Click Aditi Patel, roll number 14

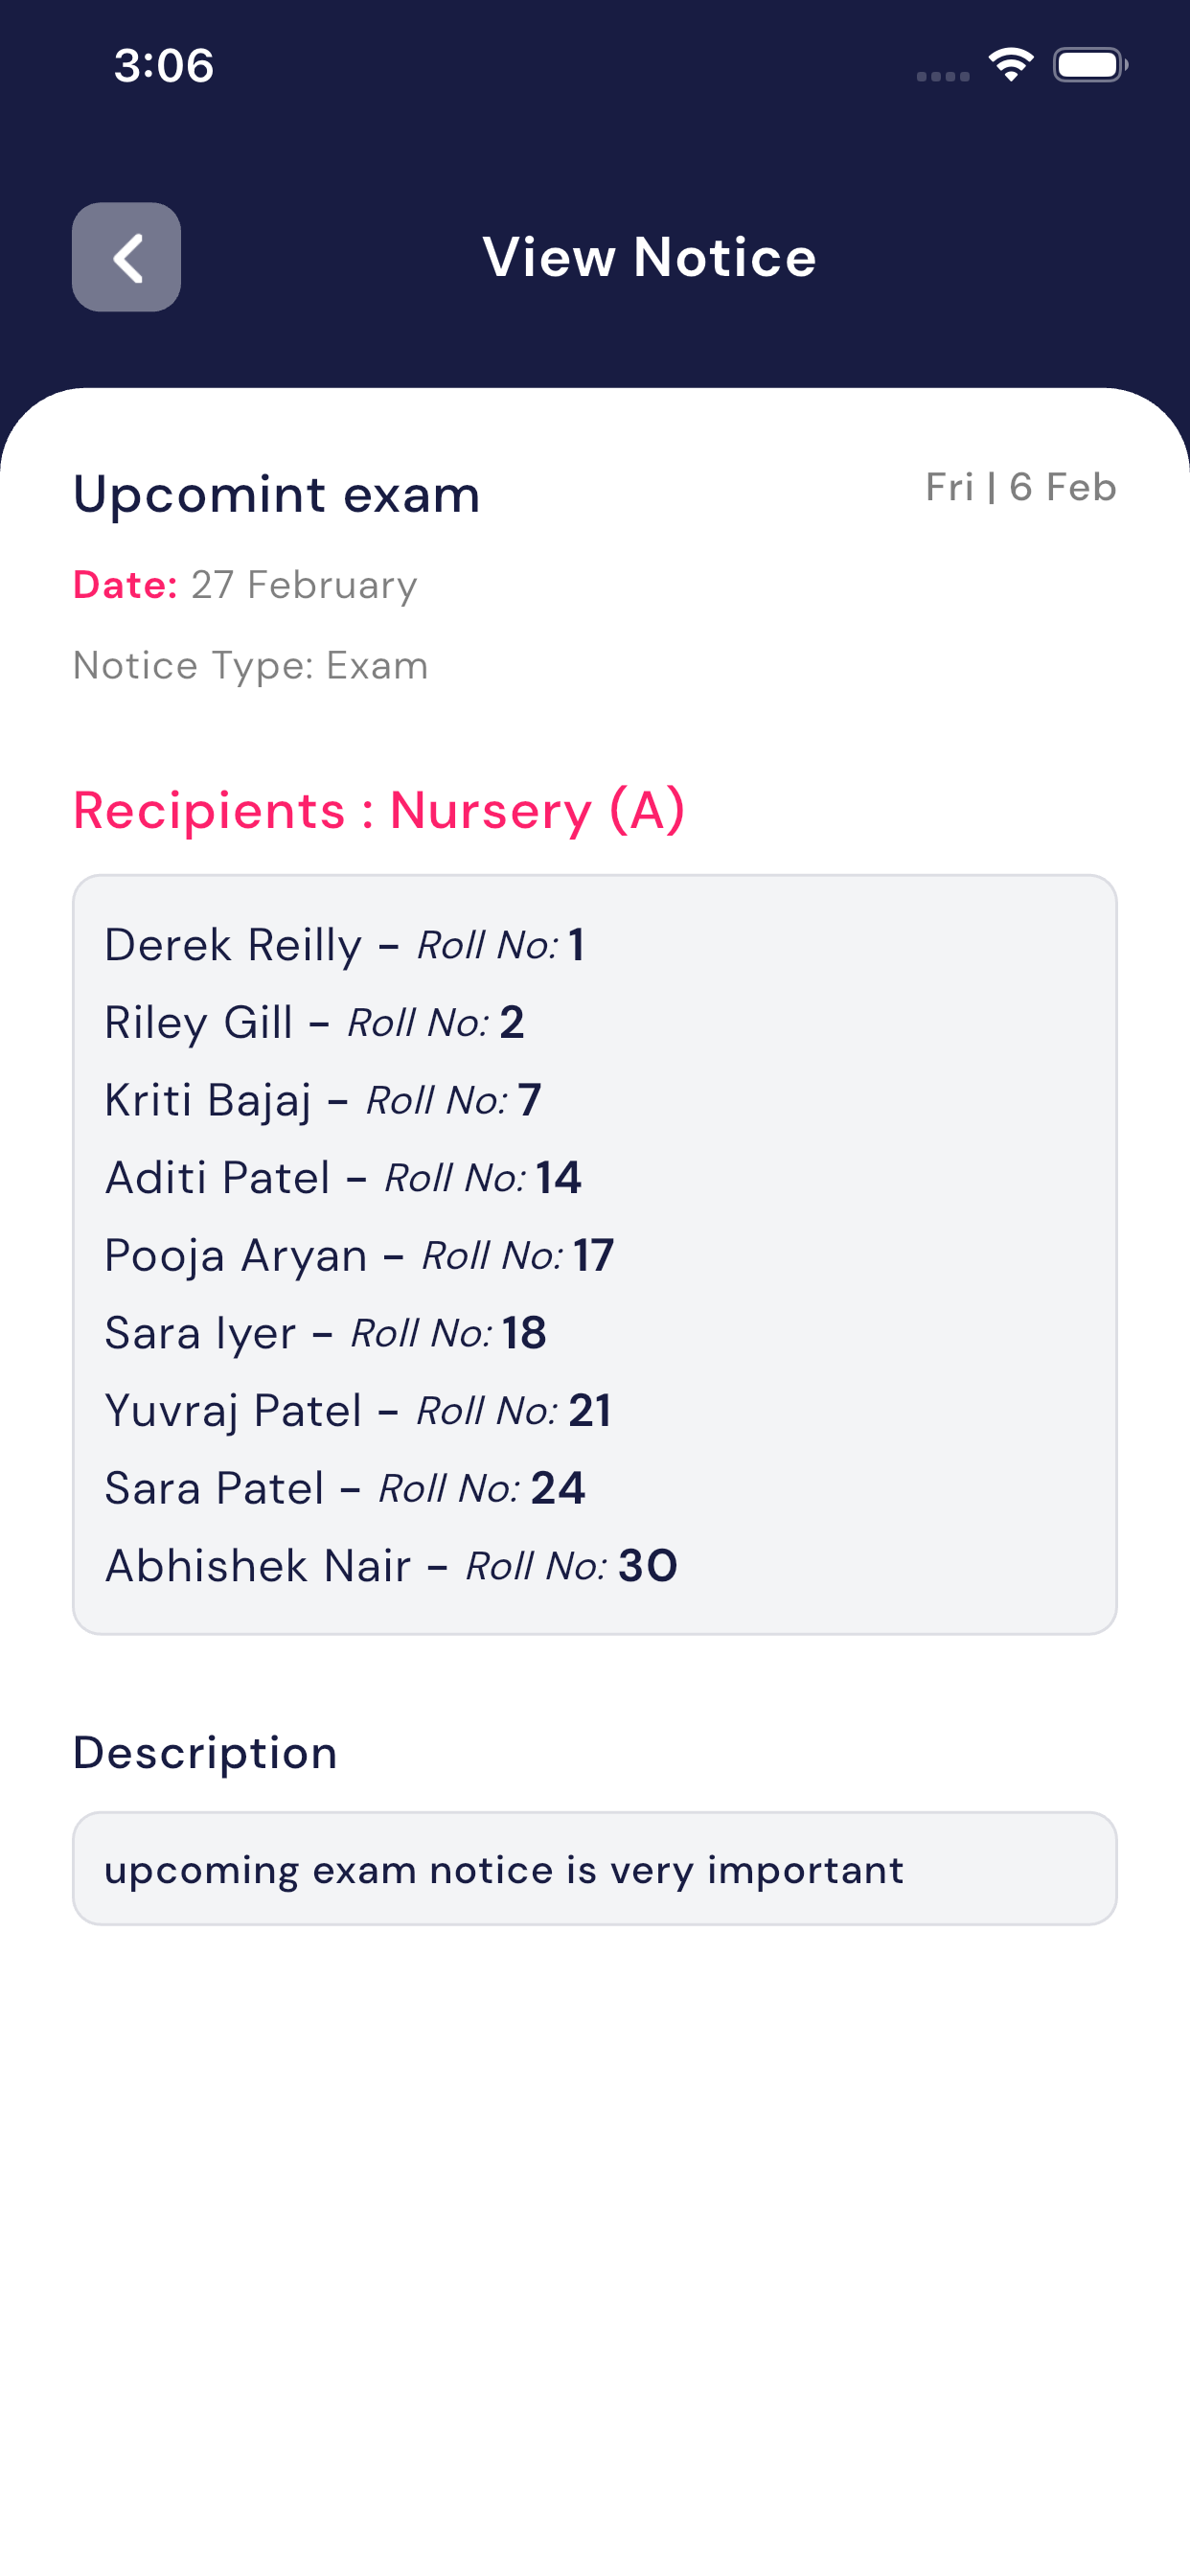[x=343, y=1178]
